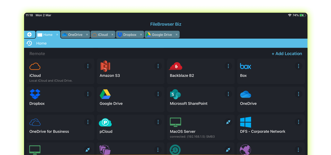Switch to the Google Drive tab
The height and width of the screenshot is (155, 331).
pyautogui.click(x=162, y=35)
